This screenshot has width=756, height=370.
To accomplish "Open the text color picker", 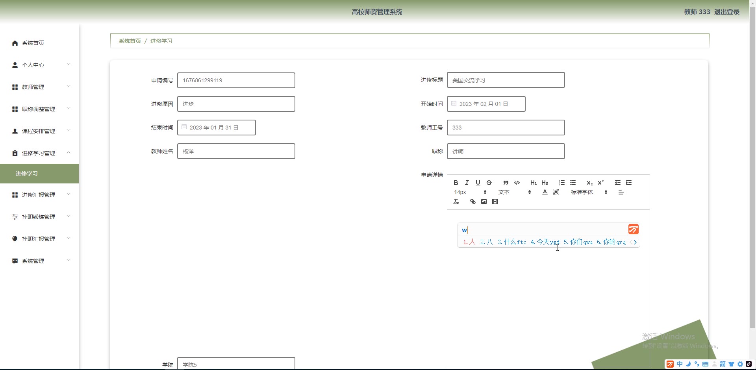I will pos(545,192).
